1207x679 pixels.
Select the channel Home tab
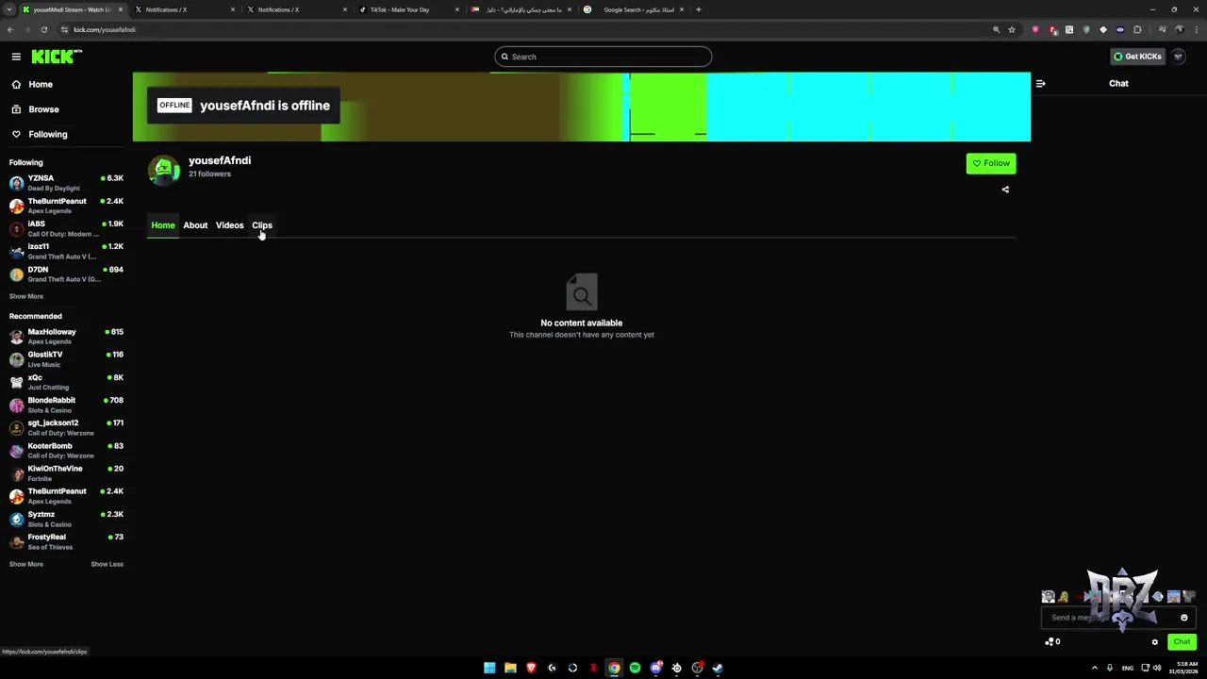(163, 225)
